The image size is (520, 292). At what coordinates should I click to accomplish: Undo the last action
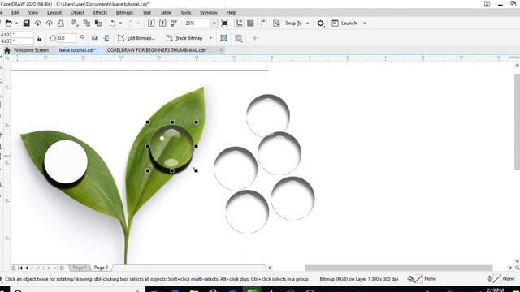[113, 24]
